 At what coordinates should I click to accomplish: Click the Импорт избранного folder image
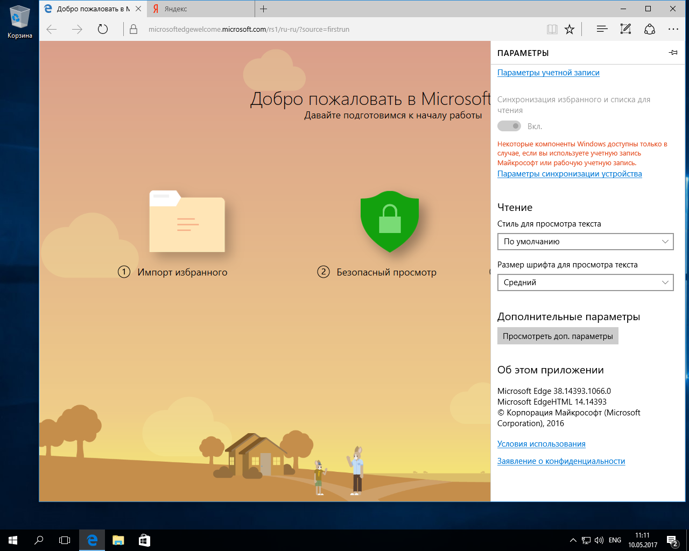pyautogui.click(x=187, y=221)
